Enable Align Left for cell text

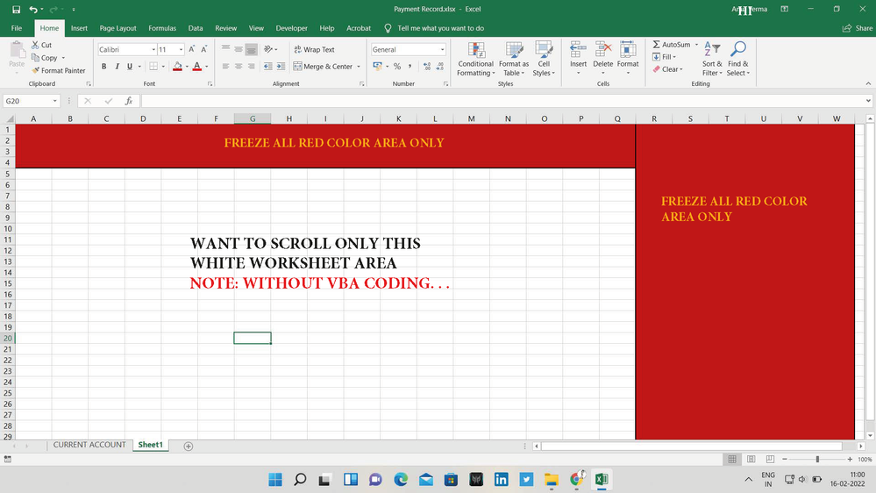point(225,66)
